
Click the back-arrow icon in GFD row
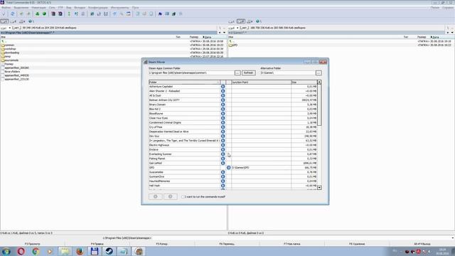(x=229, y=168)
